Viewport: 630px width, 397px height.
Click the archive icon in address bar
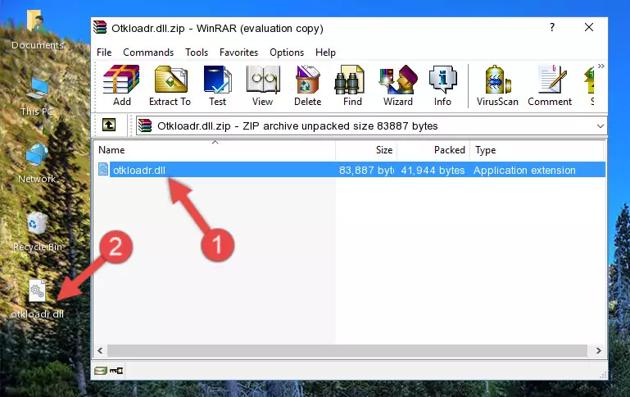pos(145,125)
